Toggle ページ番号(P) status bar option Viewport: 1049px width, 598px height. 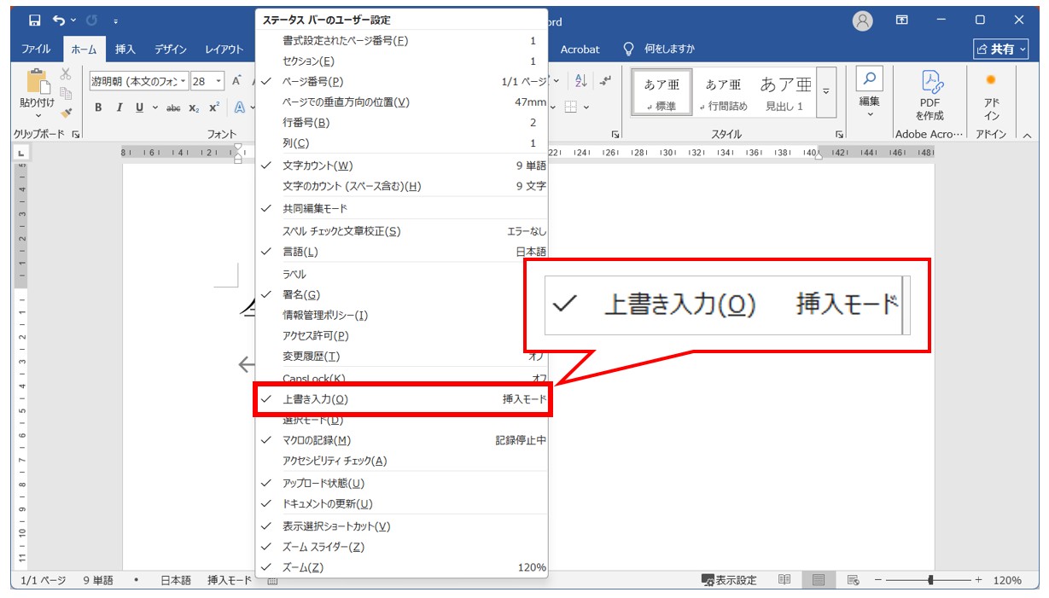[402, 81]
